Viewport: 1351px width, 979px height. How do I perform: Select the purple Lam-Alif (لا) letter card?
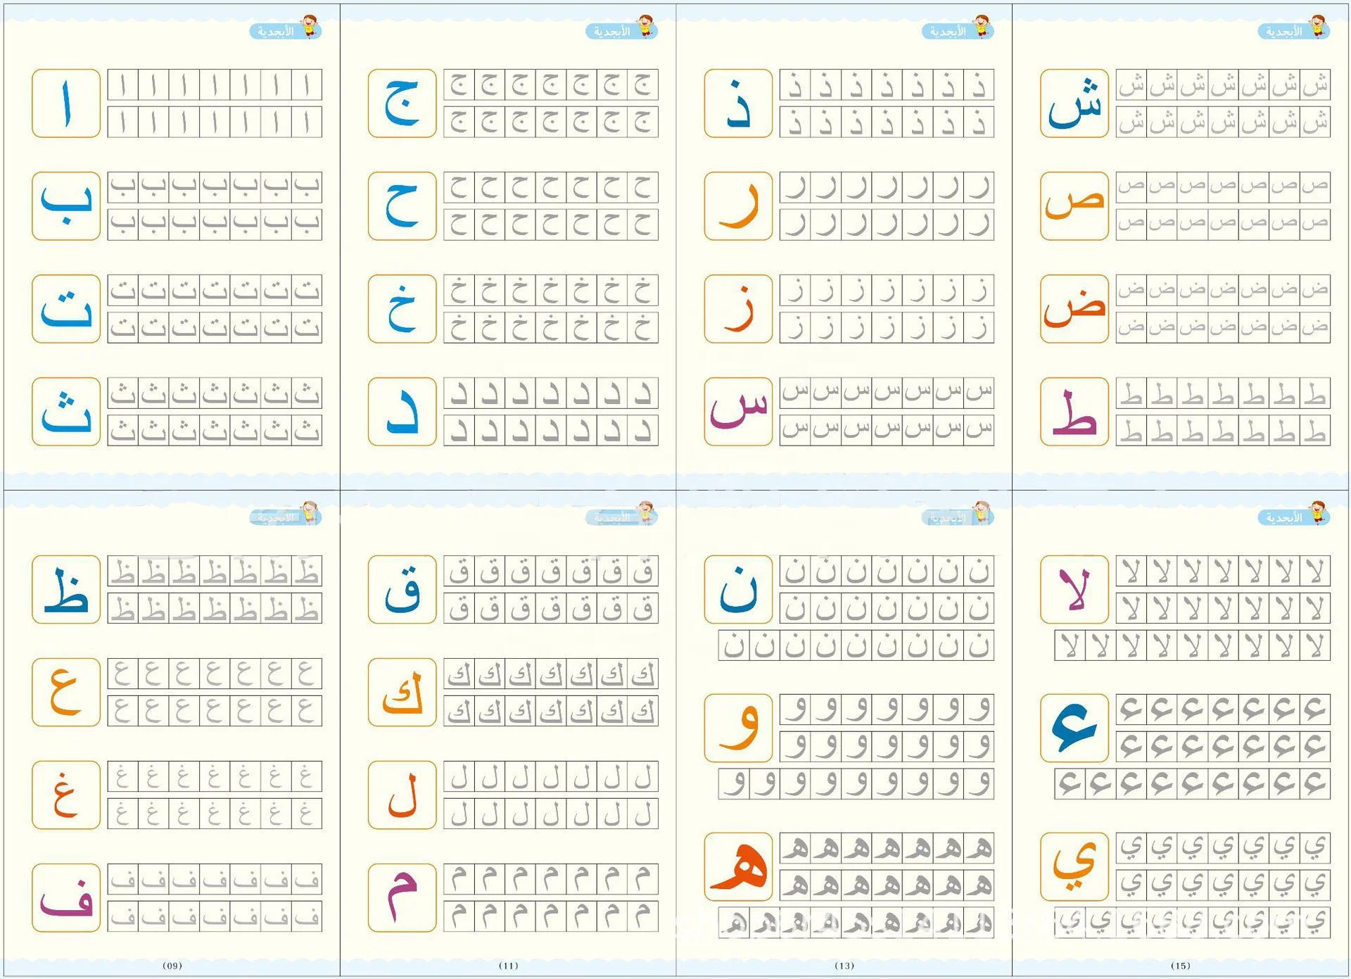(1074, 589)
